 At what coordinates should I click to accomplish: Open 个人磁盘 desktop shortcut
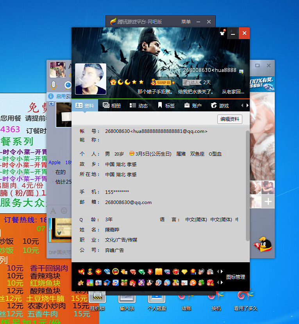click(x=157, y=301)
